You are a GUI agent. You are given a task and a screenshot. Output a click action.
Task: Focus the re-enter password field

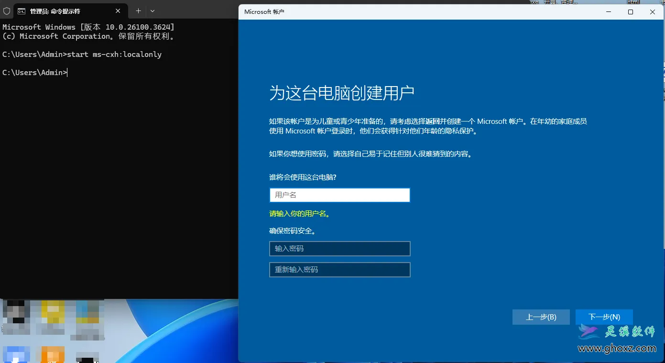tap(339, 270)
